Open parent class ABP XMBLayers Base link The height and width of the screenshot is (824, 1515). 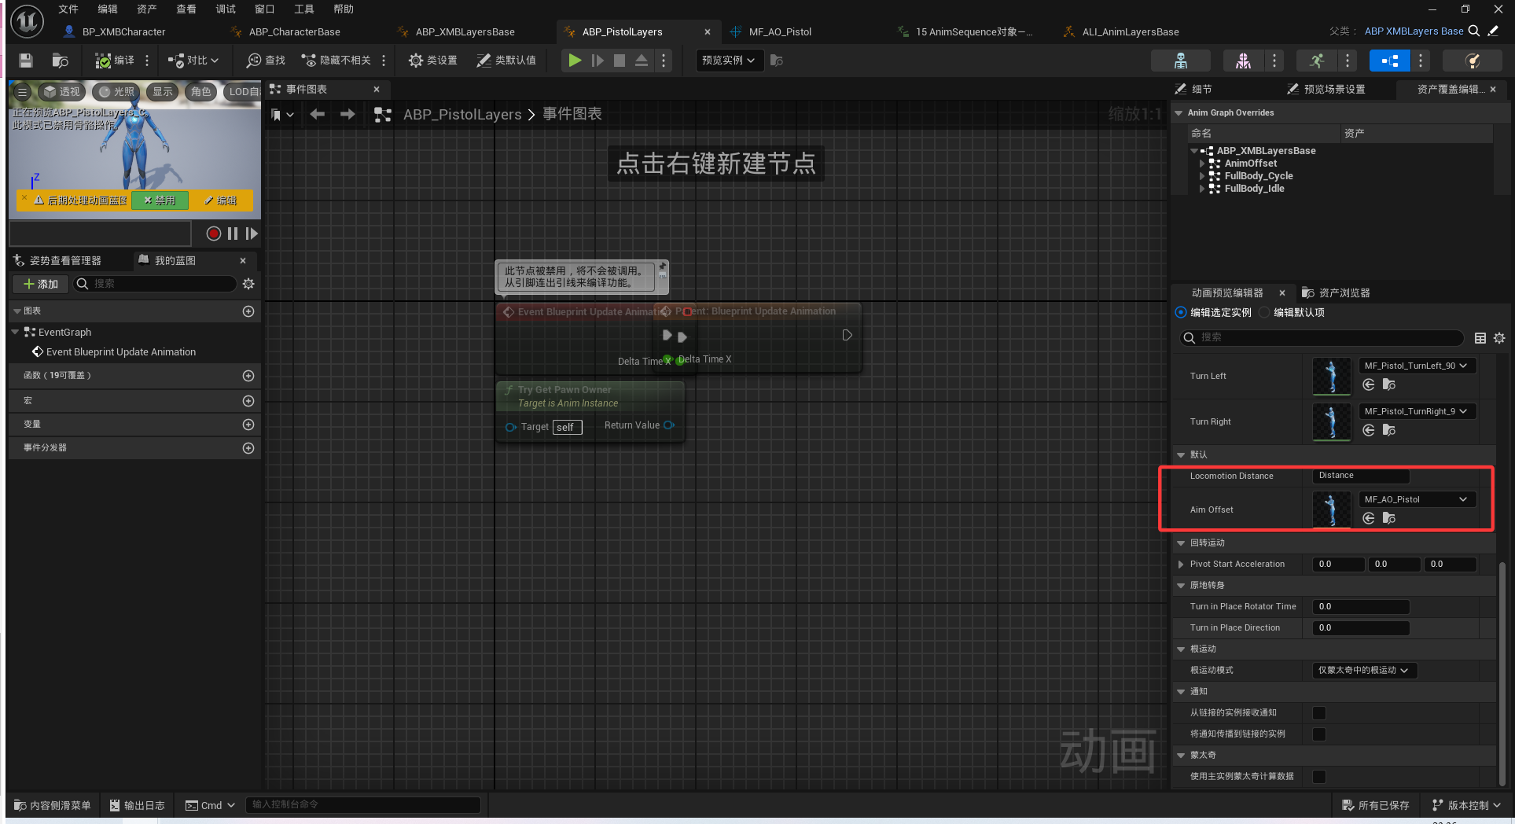tap(1414, 31)
